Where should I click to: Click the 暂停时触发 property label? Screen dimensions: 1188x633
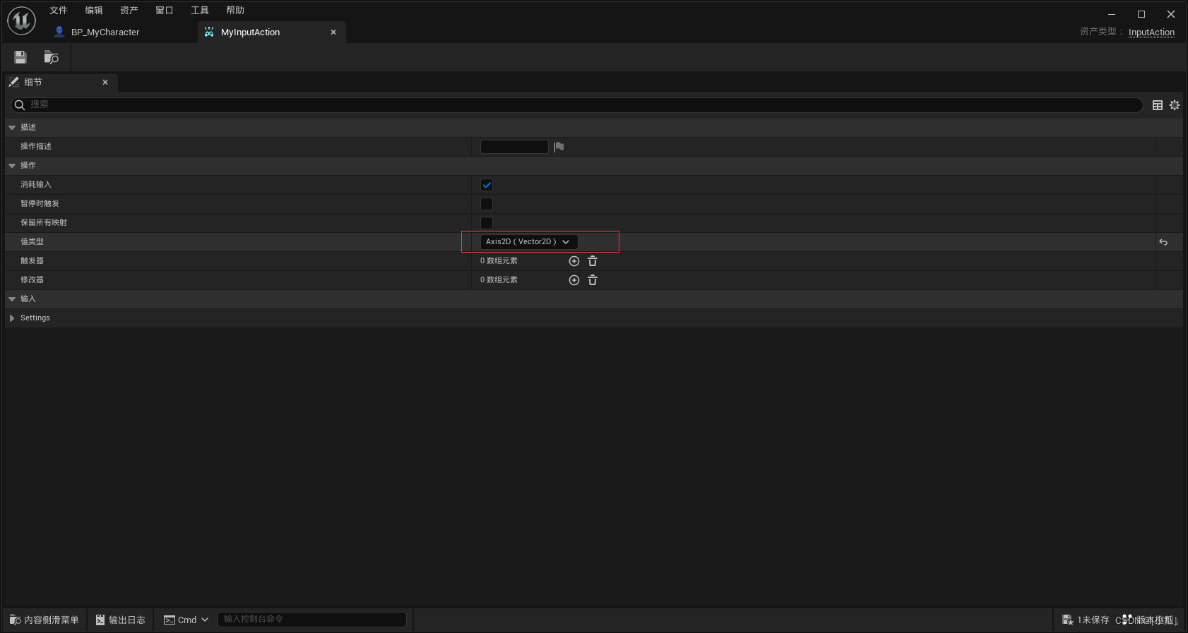pyautogui.click(x=40, y=203)
